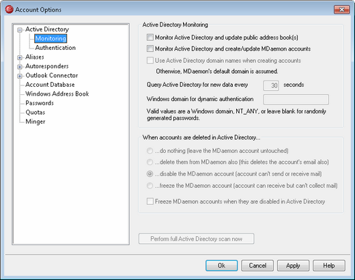Screen dimensions: 355x280
Task: Select the do nothing radio option
Action: (x=150, y=151)
